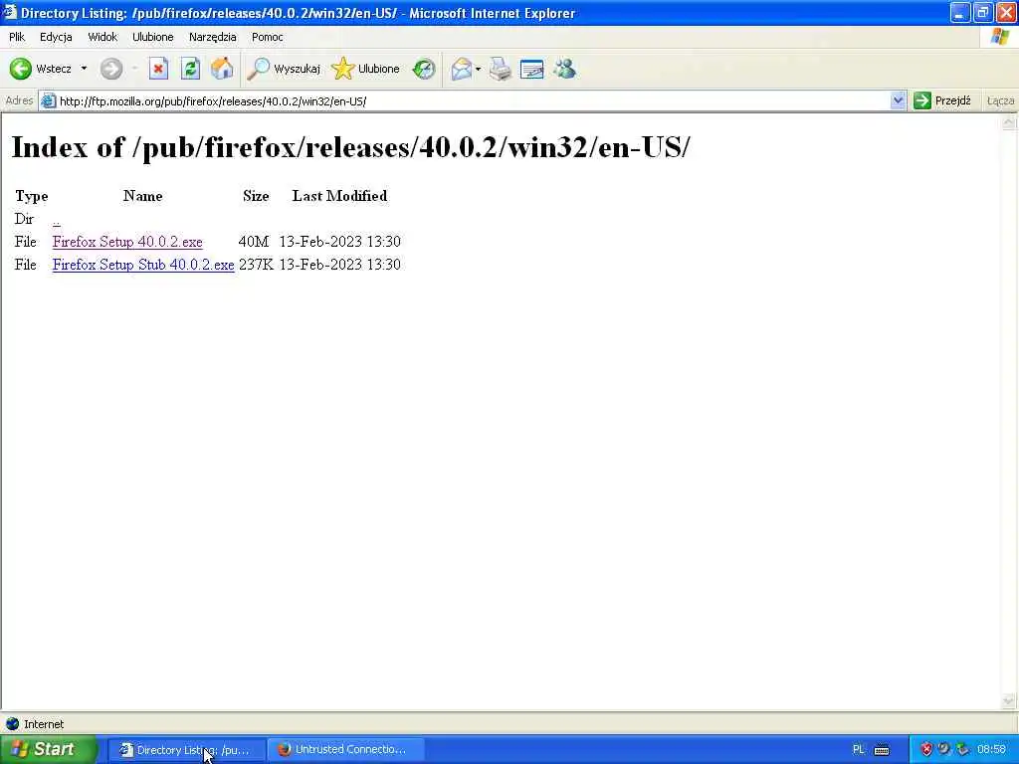This screenshot has width=1019, height=764.
Task: Click the 'Name' column header
Action: 143,196
